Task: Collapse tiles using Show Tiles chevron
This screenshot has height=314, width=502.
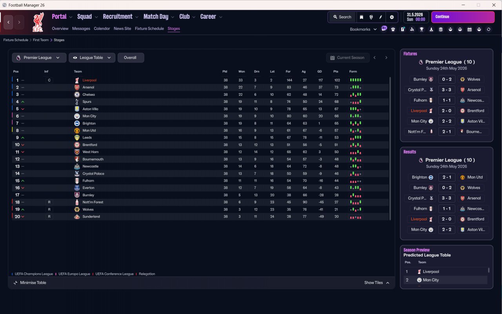Action: (x=387, y=283)
